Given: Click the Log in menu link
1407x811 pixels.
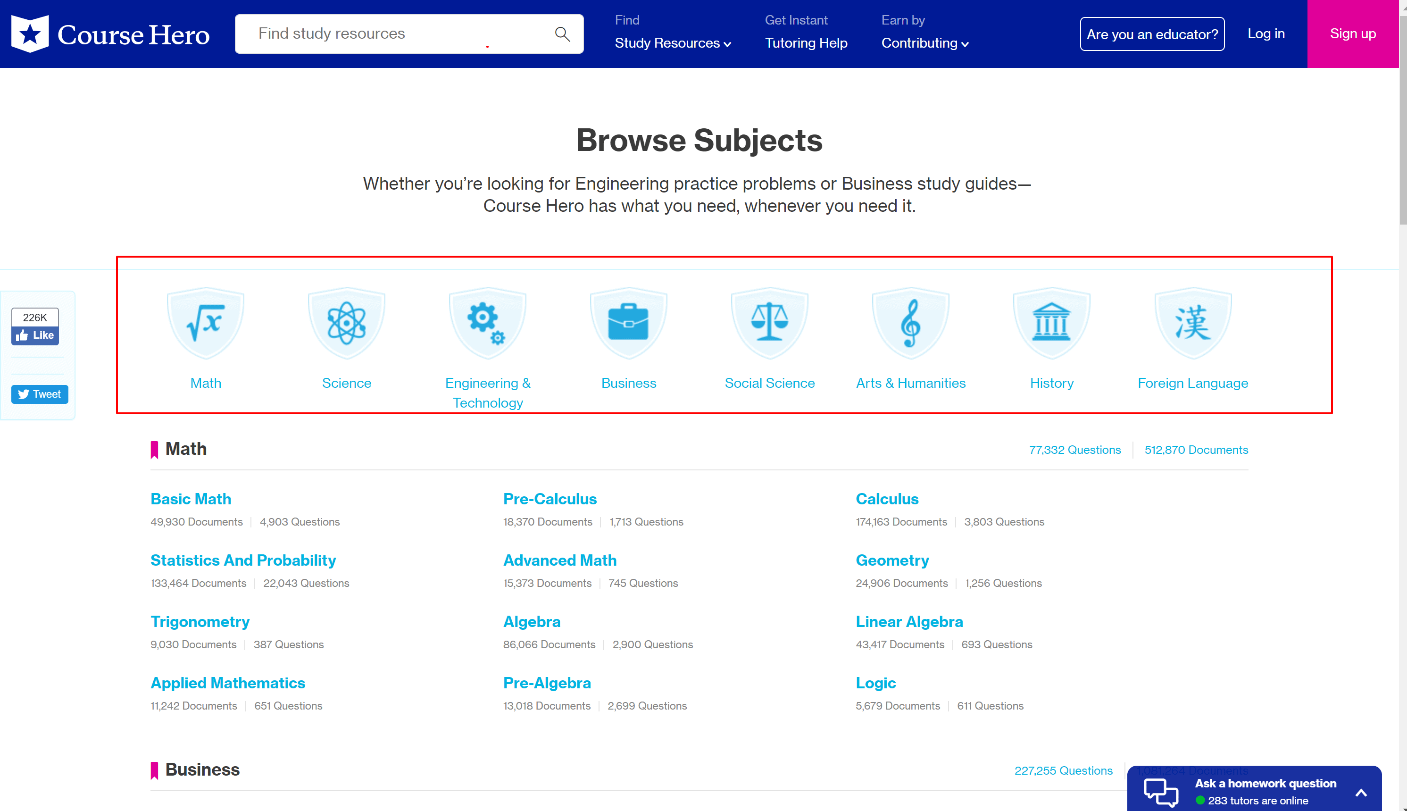Looking at the screenshot, I should pyautogui.click(x=1265, y=34).
